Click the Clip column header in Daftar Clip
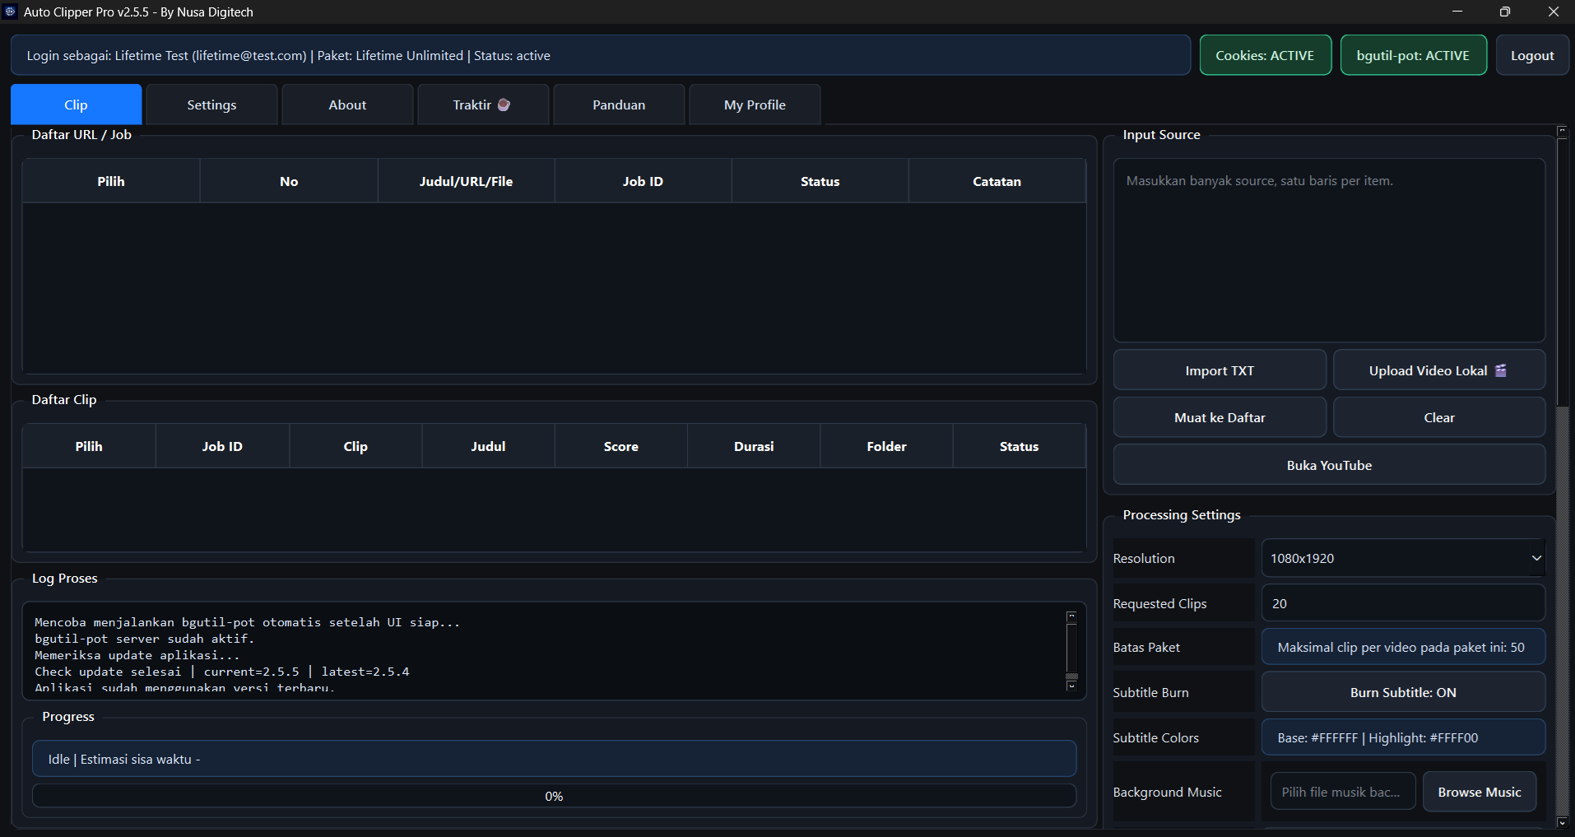 [355, 446]
